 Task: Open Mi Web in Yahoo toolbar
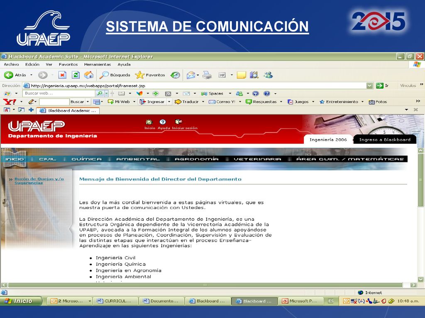pyautogui.click(x=119, y=102)
